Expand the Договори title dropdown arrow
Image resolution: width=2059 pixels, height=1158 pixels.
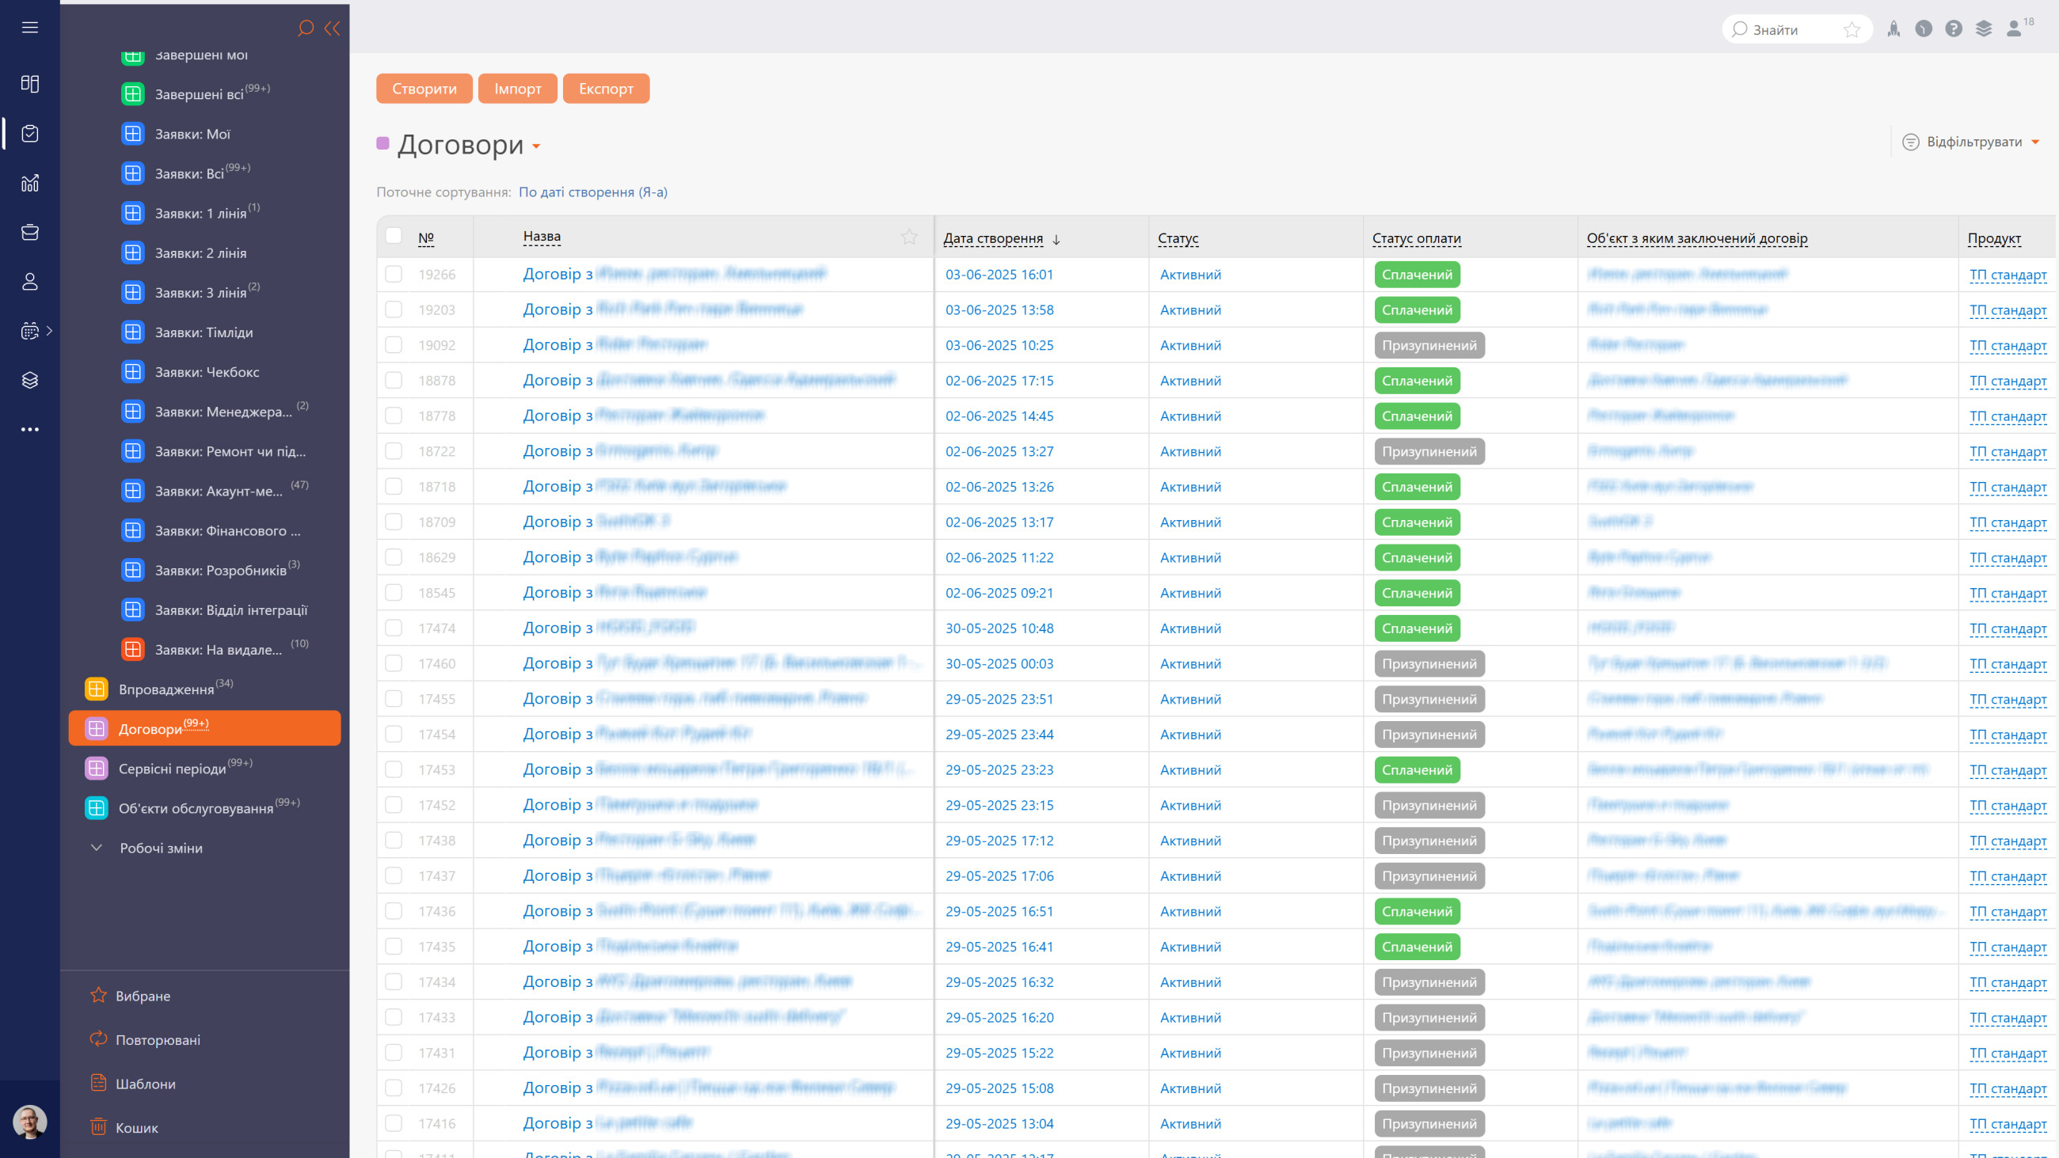(536, 146)
